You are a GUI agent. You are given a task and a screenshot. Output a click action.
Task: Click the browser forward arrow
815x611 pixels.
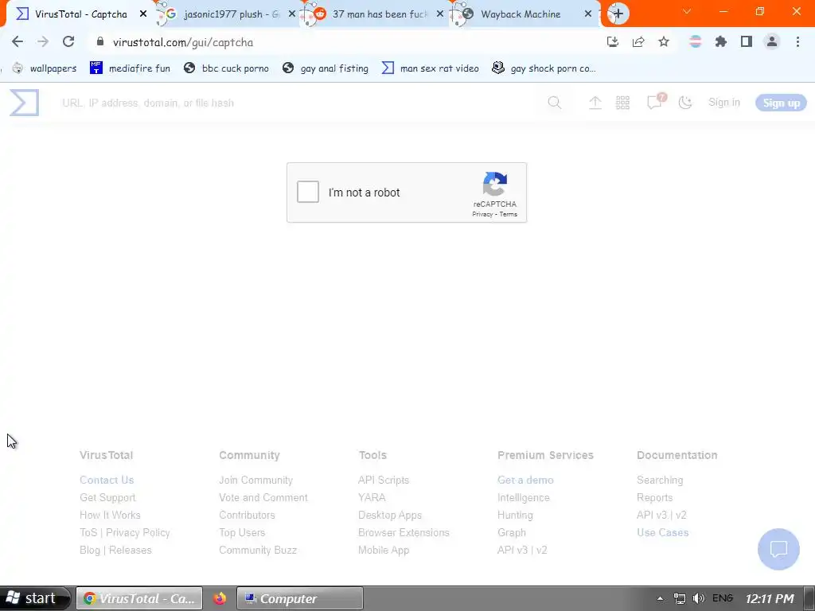click(43, 42)
